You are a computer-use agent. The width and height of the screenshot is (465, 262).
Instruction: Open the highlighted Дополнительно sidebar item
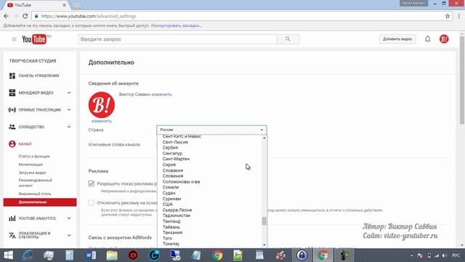[40, 202]
